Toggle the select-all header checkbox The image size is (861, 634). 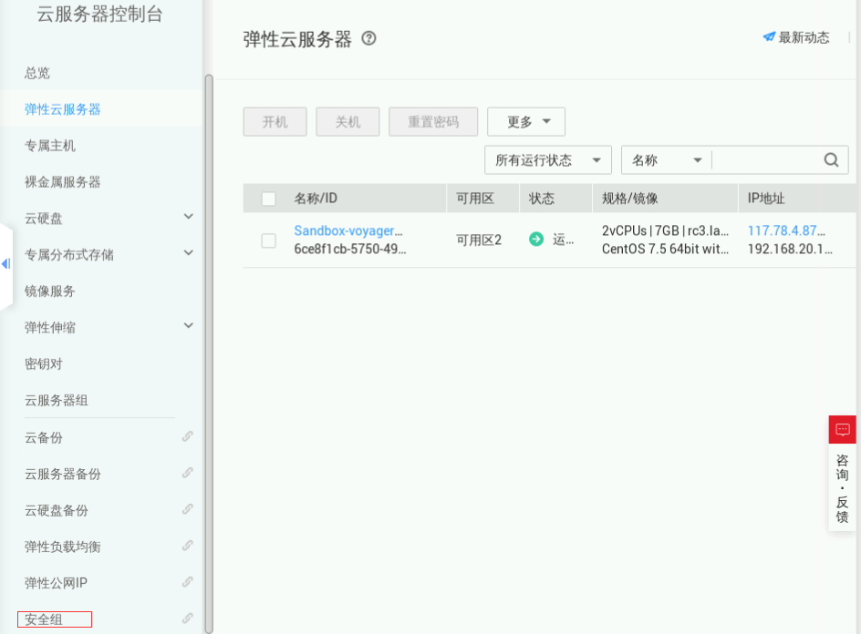coord(268,199)
